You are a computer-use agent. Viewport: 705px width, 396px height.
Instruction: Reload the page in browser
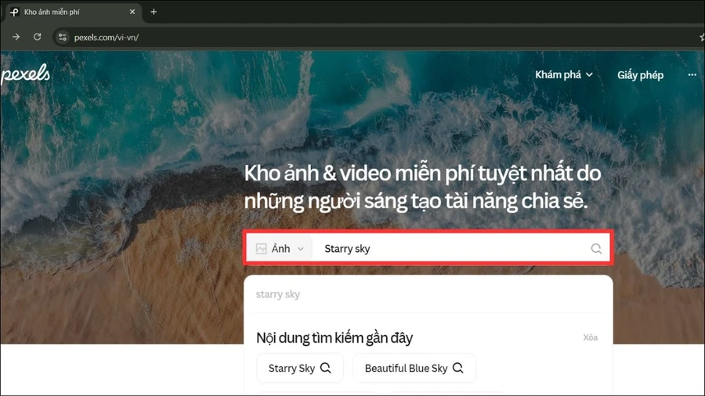coord(38,37)
